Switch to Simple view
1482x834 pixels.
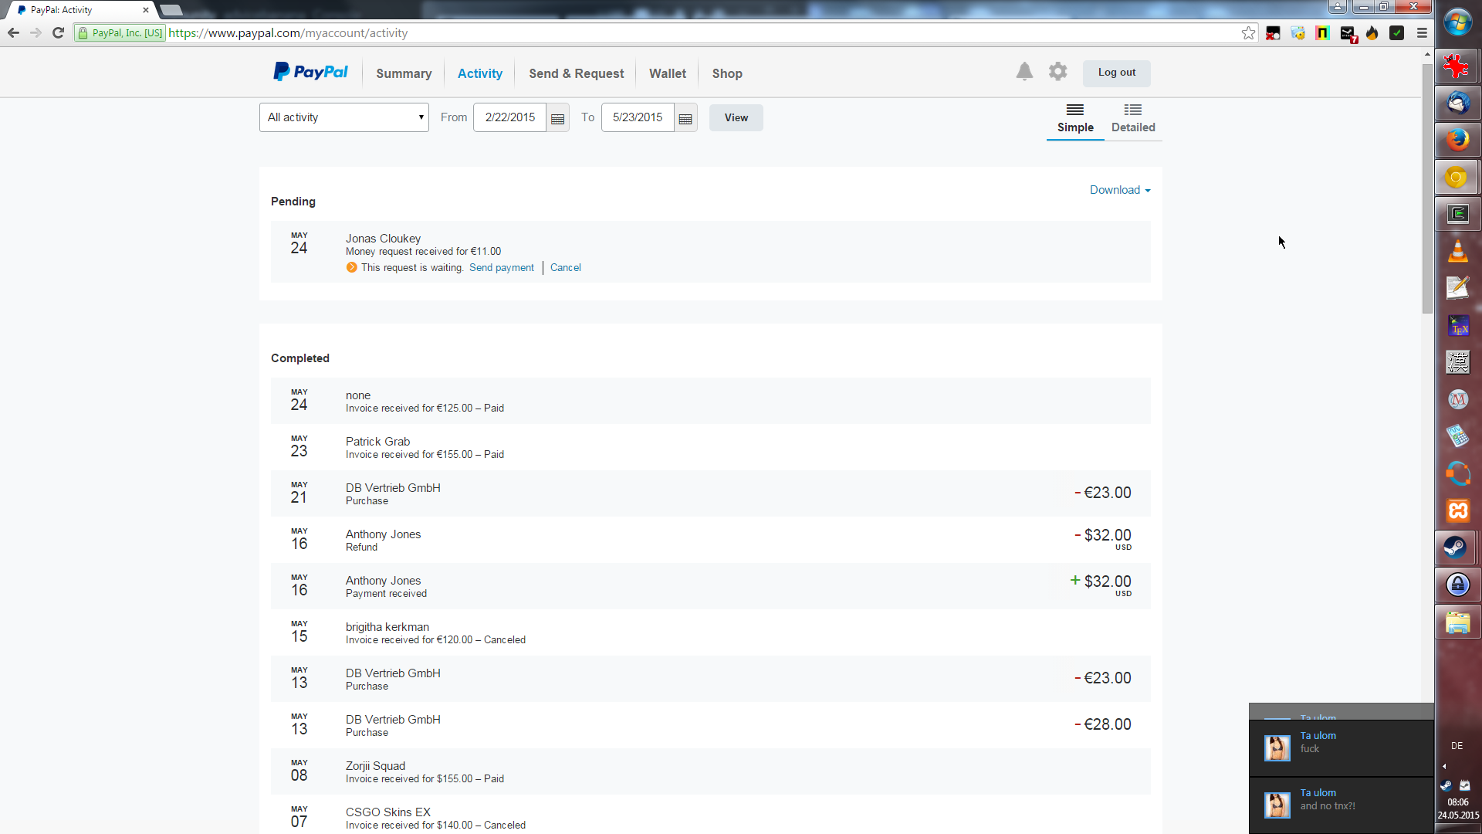tap(1075, 118)
